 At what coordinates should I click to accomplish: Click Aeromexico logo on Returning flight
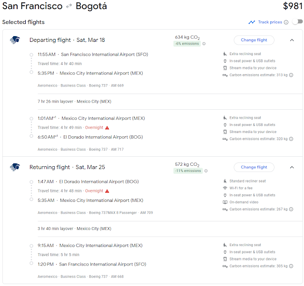click(x=15, y=167)
